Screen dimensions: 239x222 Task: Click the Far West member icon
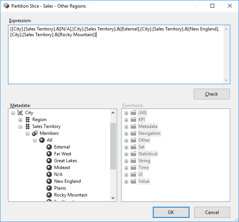click(49, 154)
